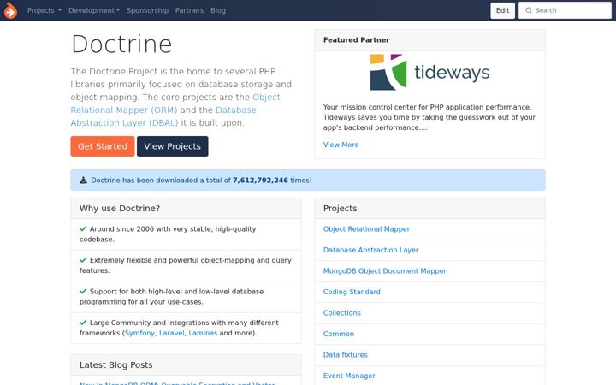Viewport: 616px width, 385px height.
Task: Open MongoDB Object Document Mapper link
Action: point(385,271)
